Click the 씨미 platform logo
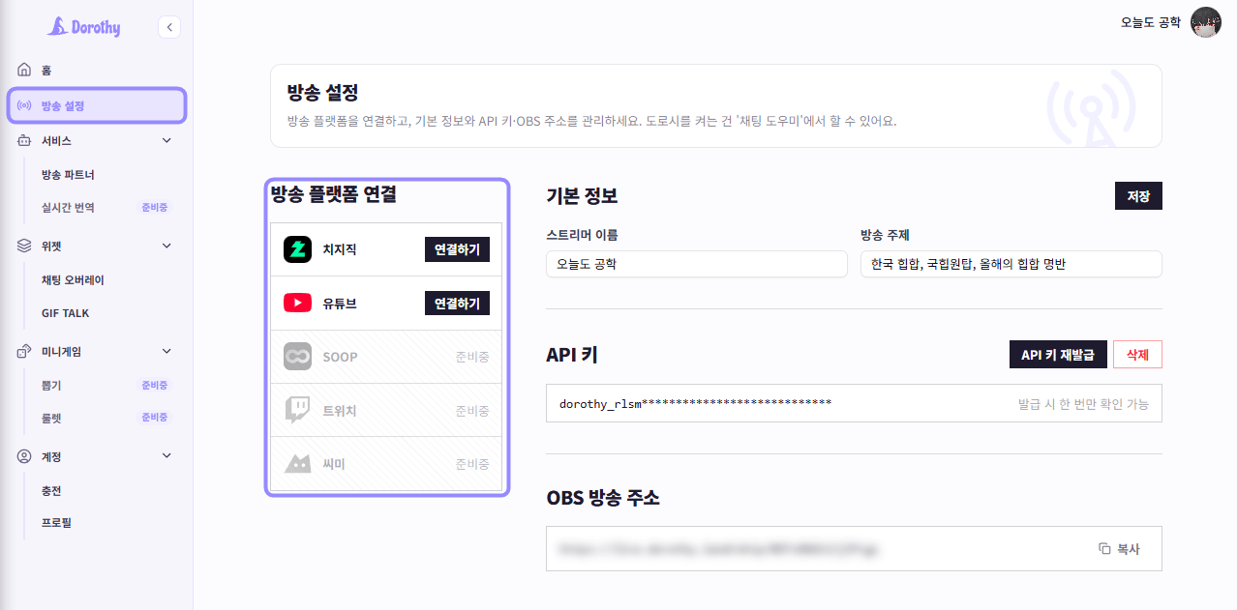Image resolution: width=1237 pixels, height=610 pixels. [297, 464]
